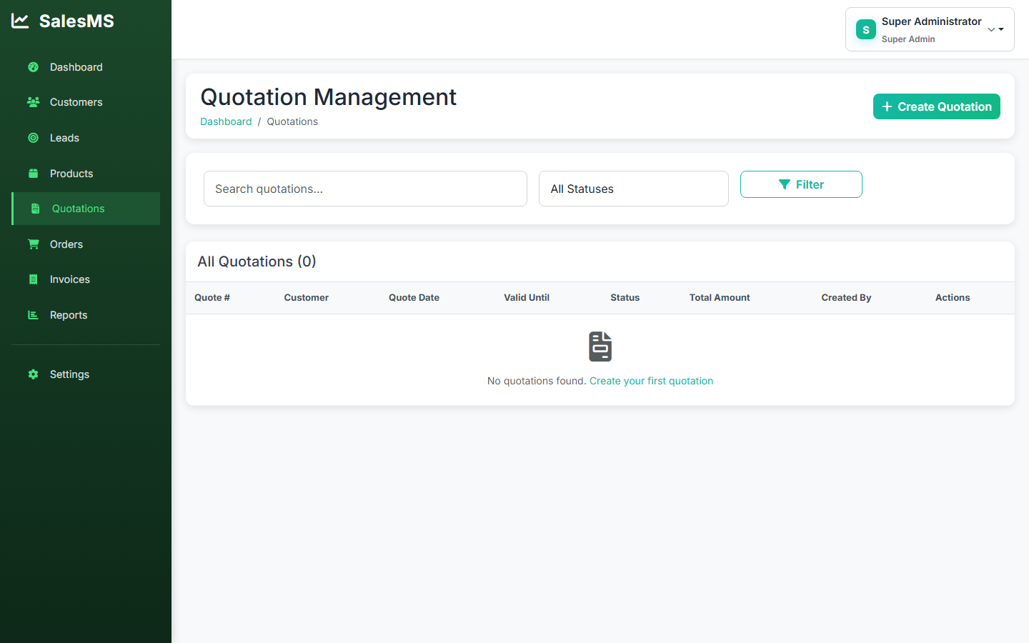Click the 'Valid Until' column header
Image resolution: width=1029 pixels, height=643 pixels.
pyautogui.click(x=527, y=298)
